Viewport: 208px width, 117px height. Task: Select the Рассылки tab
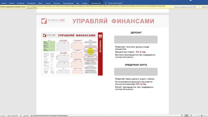pyautogui.click(x=57, y=3)
